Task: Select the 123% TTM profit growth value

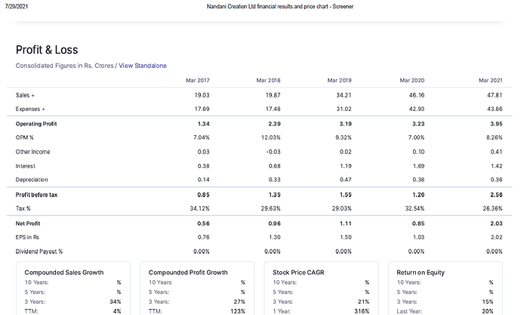Action: pos(238,311)
